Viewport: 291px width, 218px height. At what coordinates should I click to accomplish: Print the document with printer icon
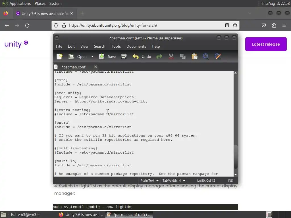124,56
